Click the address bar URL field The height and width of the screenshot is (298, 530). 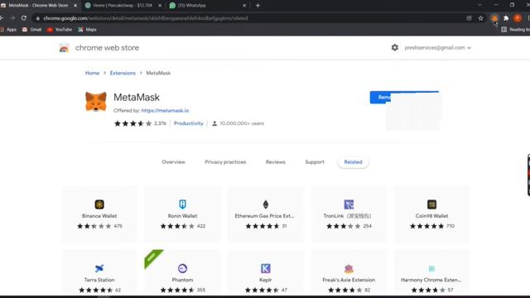click(250, 18)
